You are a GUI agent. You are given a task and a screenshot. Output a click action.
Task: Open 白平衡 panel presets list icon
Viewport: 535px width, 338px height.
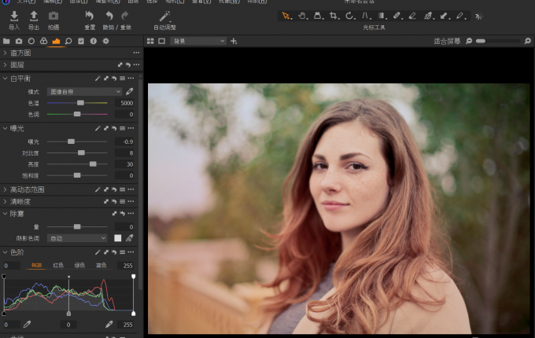pyautogui.click(x=122, y=79)
